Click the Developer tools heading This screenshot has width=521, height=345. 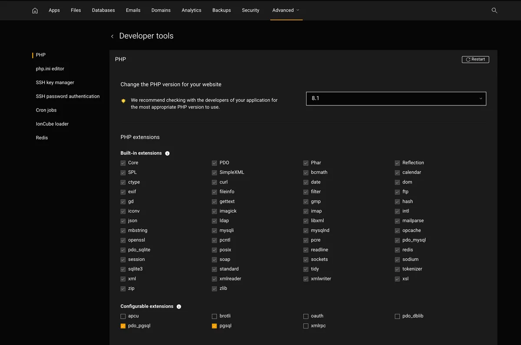(146, 36)
